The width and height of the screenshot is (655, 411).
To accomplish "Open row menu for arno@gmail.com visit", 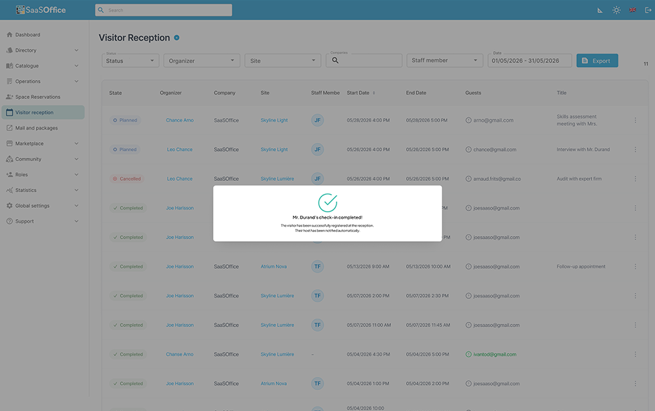I will point(635,120).
